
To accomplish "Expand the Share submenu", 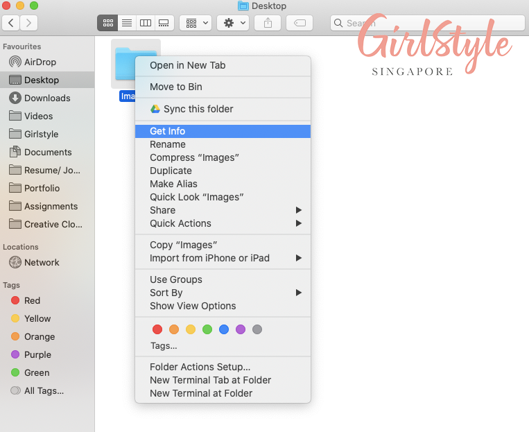I will tap(223, 210).
